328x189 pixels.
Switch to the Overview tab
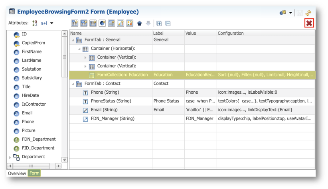pos(17,173)
